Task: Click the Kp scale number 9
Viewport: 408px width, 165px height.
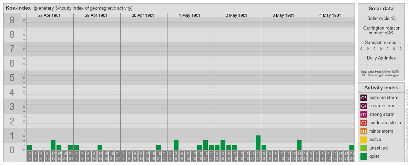Action: tap(12, 20)
